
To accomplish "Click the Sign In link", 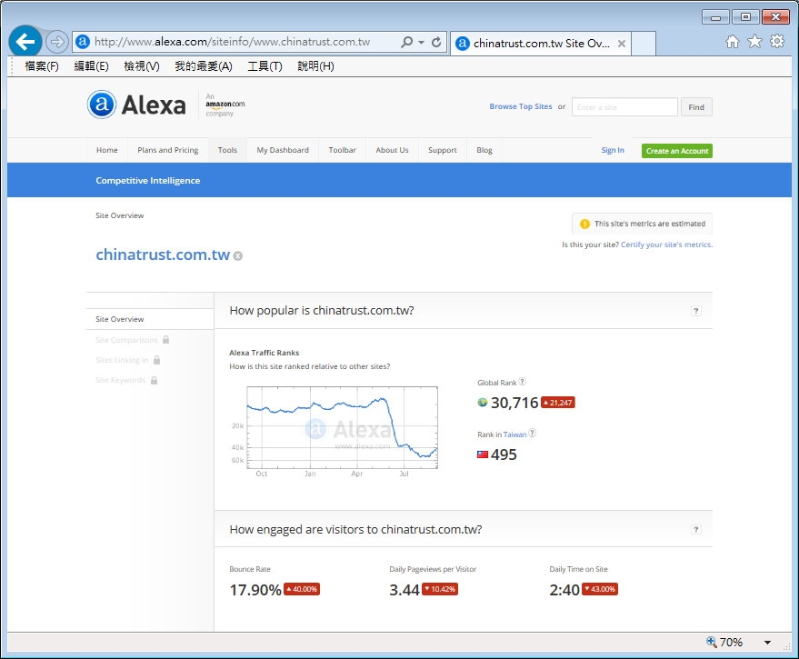I will click(613, 150).
